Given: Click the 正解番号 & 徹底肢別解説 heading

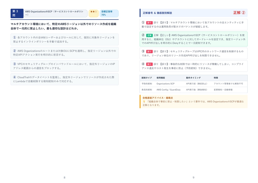Looking at the screenshot, I should coord(157,13).
